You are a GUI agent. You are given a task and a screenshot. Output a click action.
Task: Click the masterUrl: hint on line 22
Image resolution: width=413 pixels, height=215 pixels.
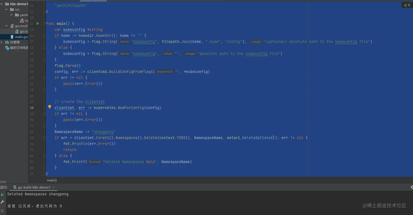click(165, 72)
